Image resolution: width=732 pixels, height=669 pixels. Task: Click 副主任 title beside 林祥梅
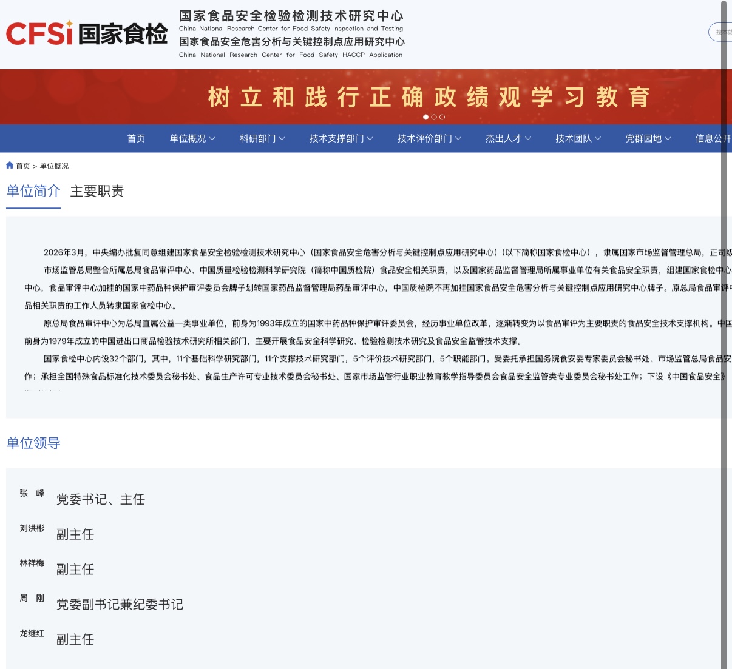pyautogui.click(x=75, y=570)
